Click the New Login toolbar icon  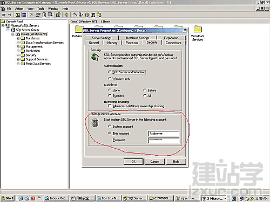pyautogui.click(x=93, y=15)
